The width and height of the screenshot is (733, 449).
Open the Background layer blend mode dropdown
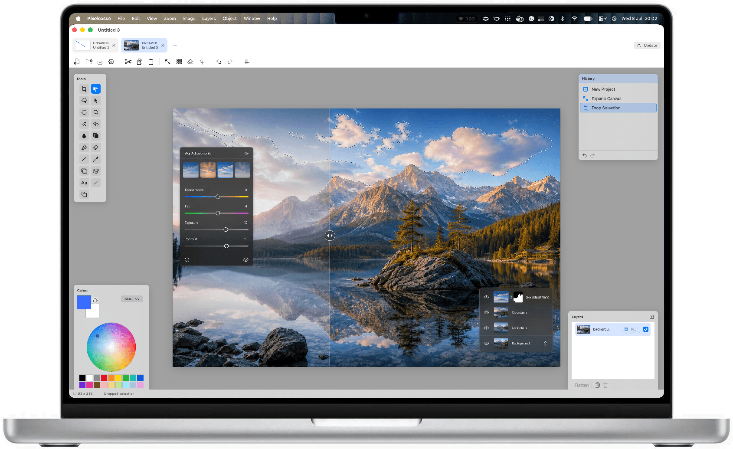(x=631, y=329)
